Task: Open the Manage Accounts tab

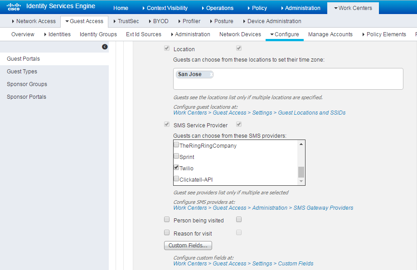Action: [x=330, y=34]
